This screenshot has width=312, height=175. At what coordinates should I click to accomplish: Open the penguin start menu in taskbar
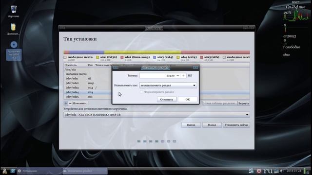[4, 171]
